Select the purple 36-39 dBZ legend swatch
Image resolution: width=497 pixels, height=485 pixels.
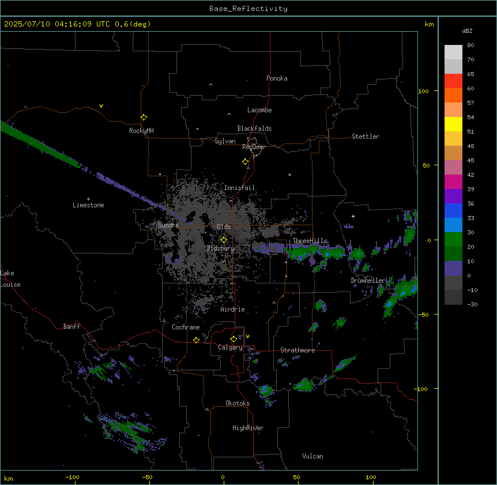[x=453, y=196]
